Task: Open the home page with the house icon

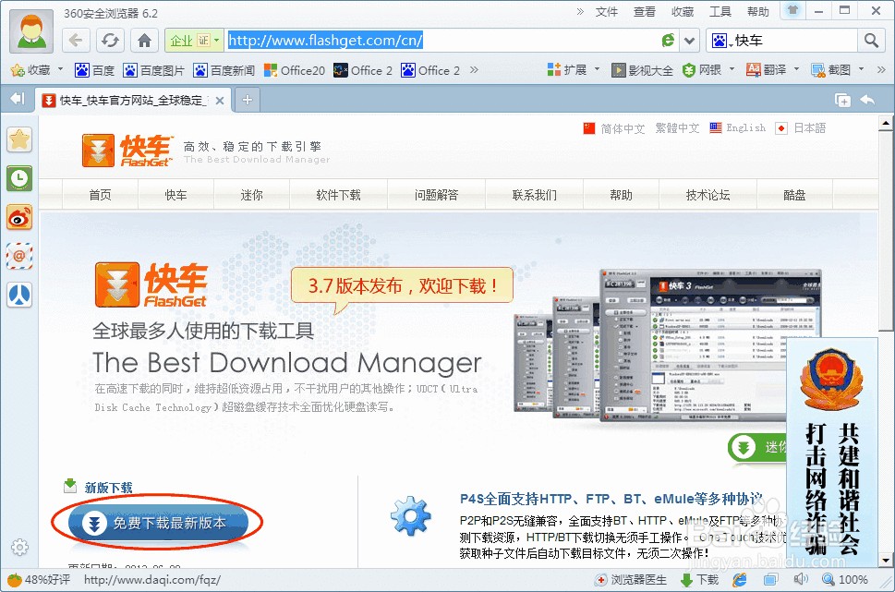Action: tap(144, 41)
